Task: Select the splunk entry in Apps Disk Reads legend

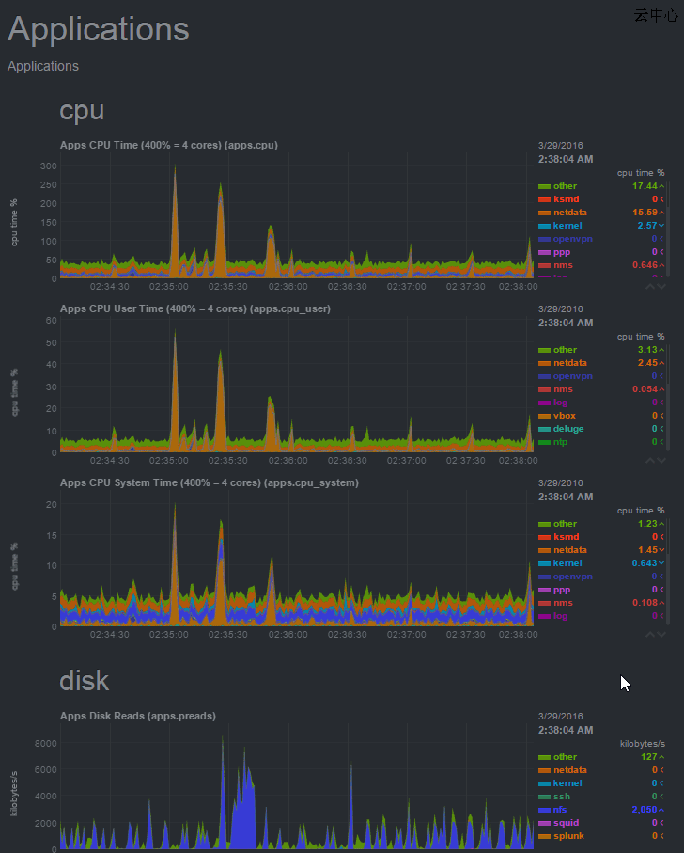Action: tap(568, 835)
